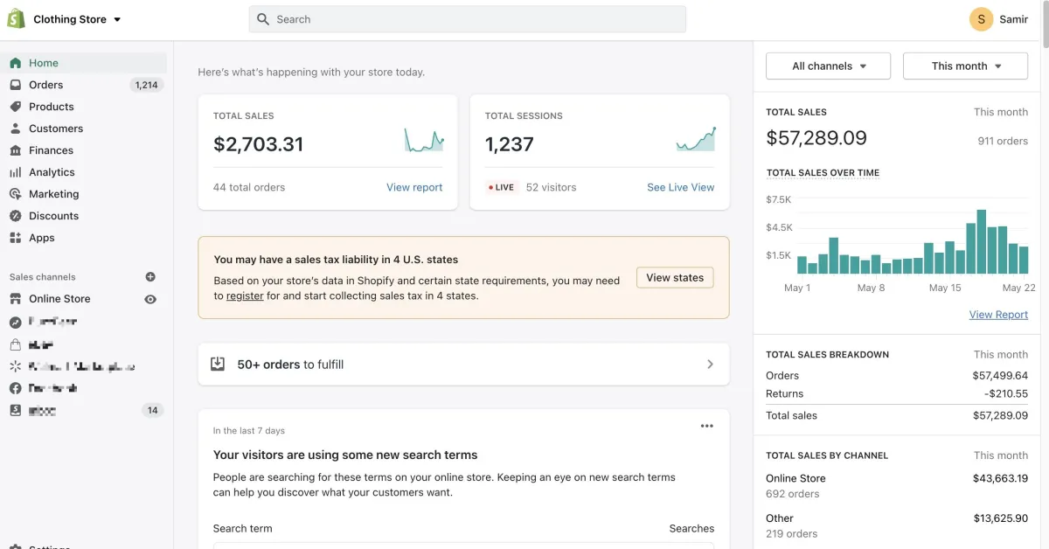Image resolution: width=1049 pixels, height=549 pixels.
Task: Preview Online Store using the eye icon
Action: [x=150, y=299]
